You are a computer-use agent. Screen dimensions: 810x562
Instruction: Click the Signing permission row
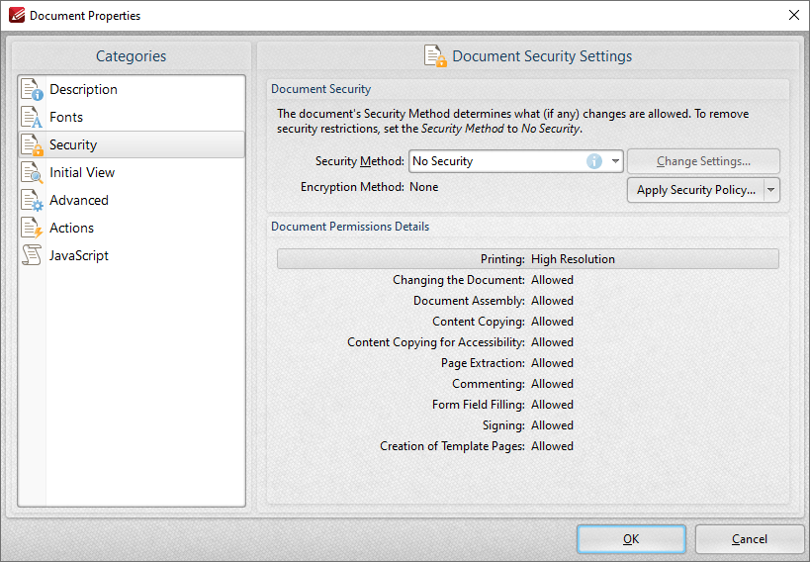(528, 425)
